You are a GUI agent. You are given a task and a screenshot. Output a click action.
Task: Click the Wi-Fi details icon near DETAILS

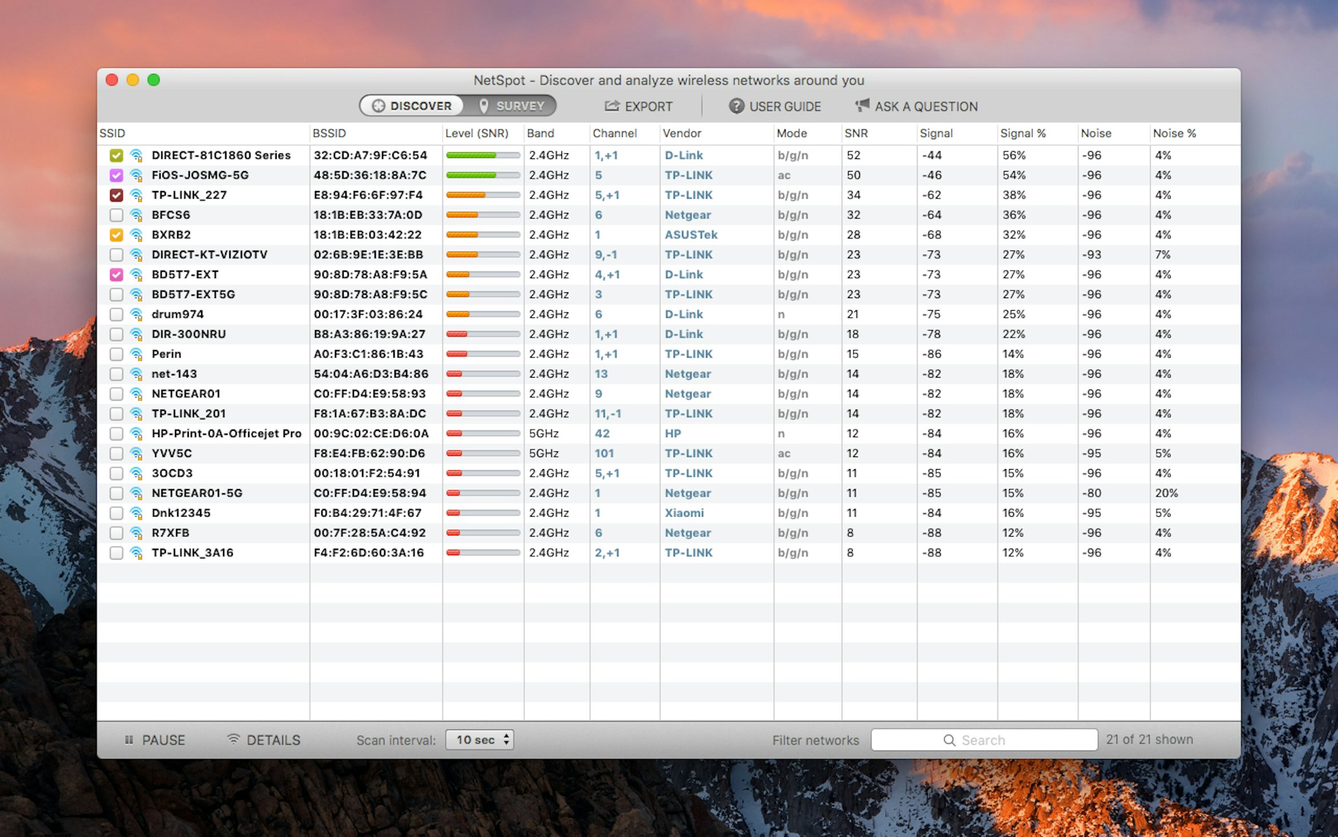(x=233, y=739)
